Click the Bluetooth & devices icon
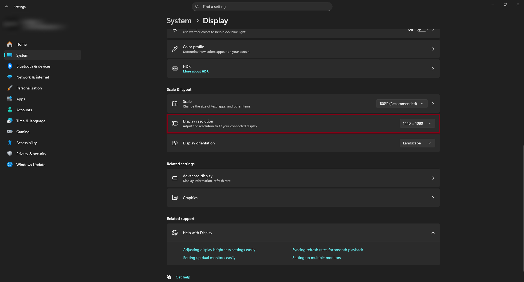The image size is (524, 282). [x=10, y=66]
